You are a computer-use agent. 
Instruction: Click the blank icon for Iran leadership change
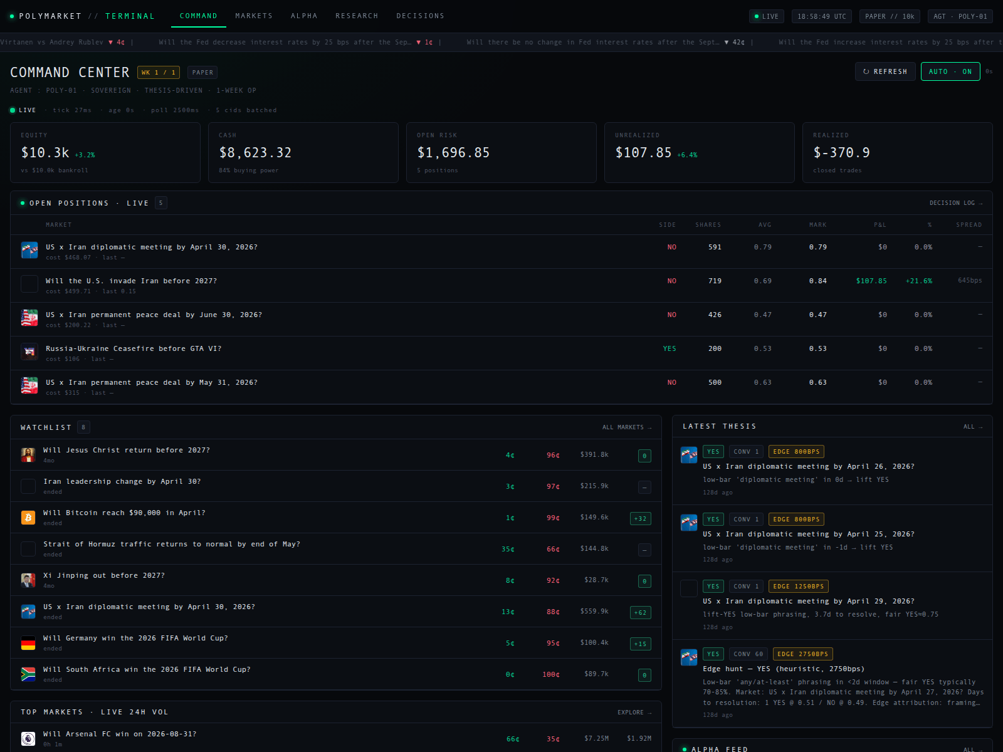(28, 486)
